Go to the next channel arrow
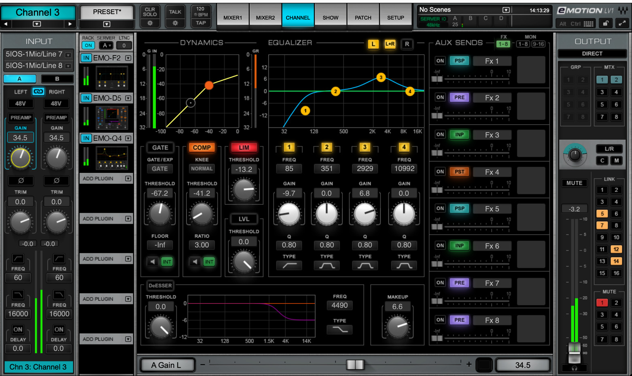Image resolution: width=632 pixels, height=376 pixels. pos(70,24)
